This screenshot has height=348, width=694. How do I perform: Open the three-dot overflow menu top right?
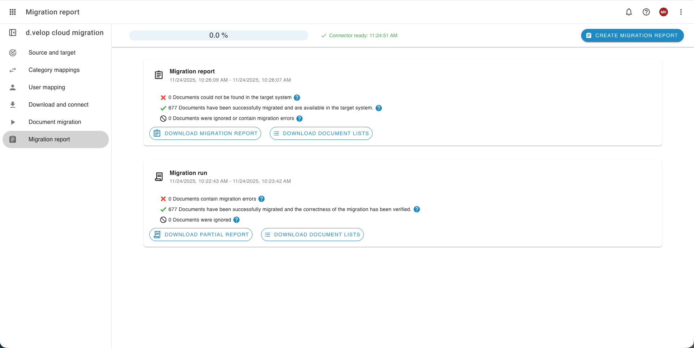point(681,12)
